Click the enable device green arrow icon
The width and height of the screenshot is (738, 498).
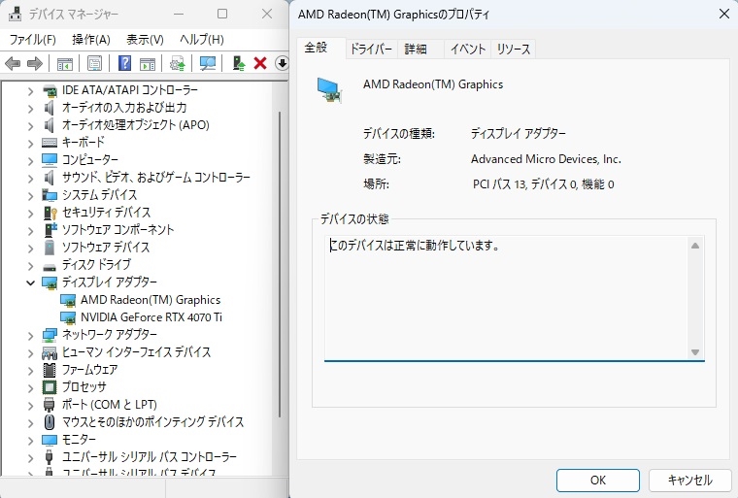point(239,63)
